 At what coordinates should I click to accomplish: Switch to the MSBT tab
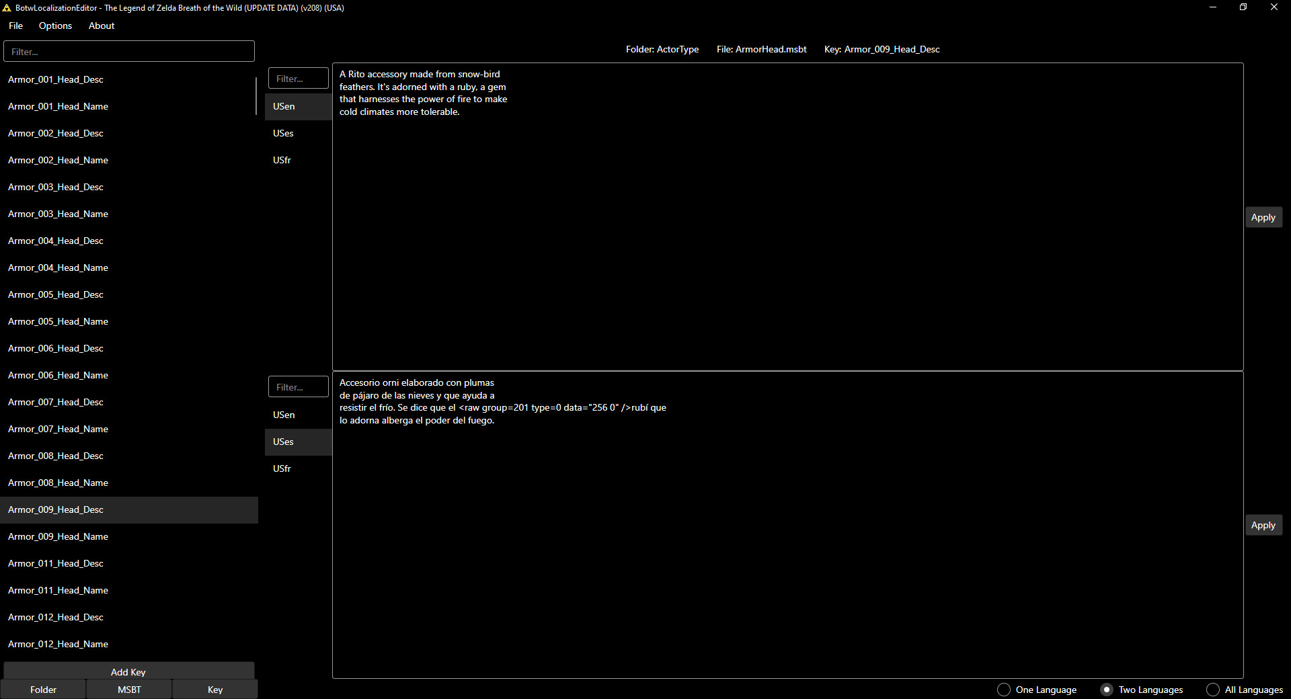pyautogui.click(x=129, y=690)
